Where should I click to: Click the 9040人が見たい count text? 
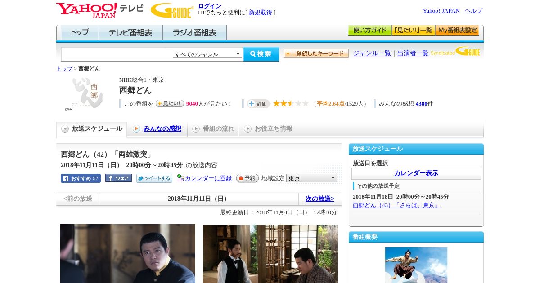point(209,104)
